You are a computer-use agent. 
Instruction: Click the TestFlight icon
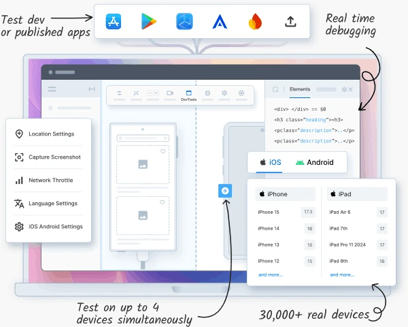(x=184, y=21)
